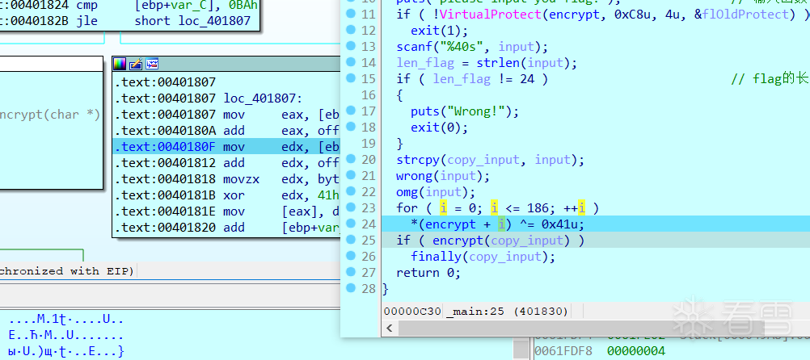Toggle breakpoint dot on line 21 wrong(input)
The image size is (810, 360).
click(x=352, y=175)
